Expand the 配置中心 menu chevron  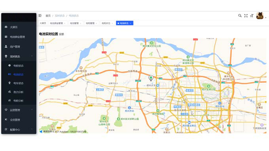(32, 129)
